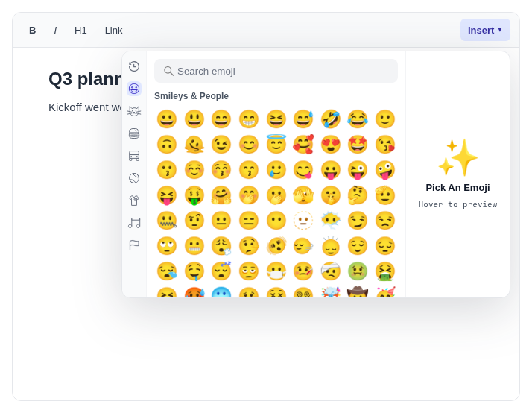The height and width of the screenshot is (413, 532).
Task: Switch to the animals cat-face category
Action: [x=134, y=111]
